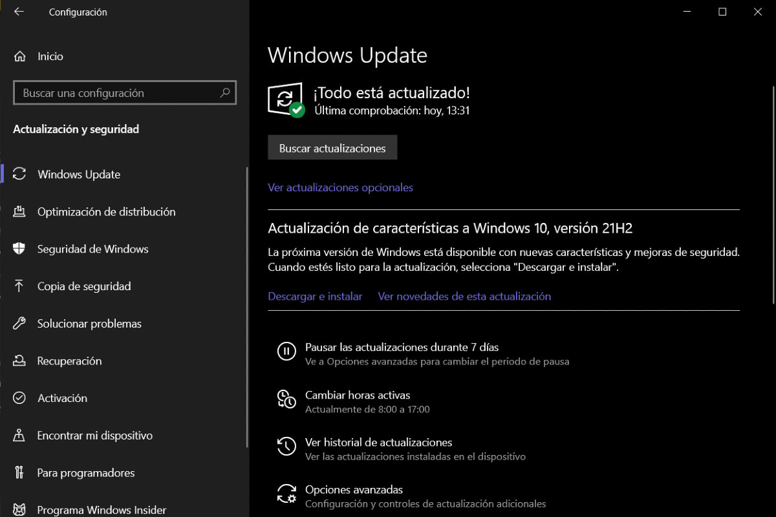The image size is (776, 517).
Task: Click the pause updates circle icon
Action: coord(286,351)
